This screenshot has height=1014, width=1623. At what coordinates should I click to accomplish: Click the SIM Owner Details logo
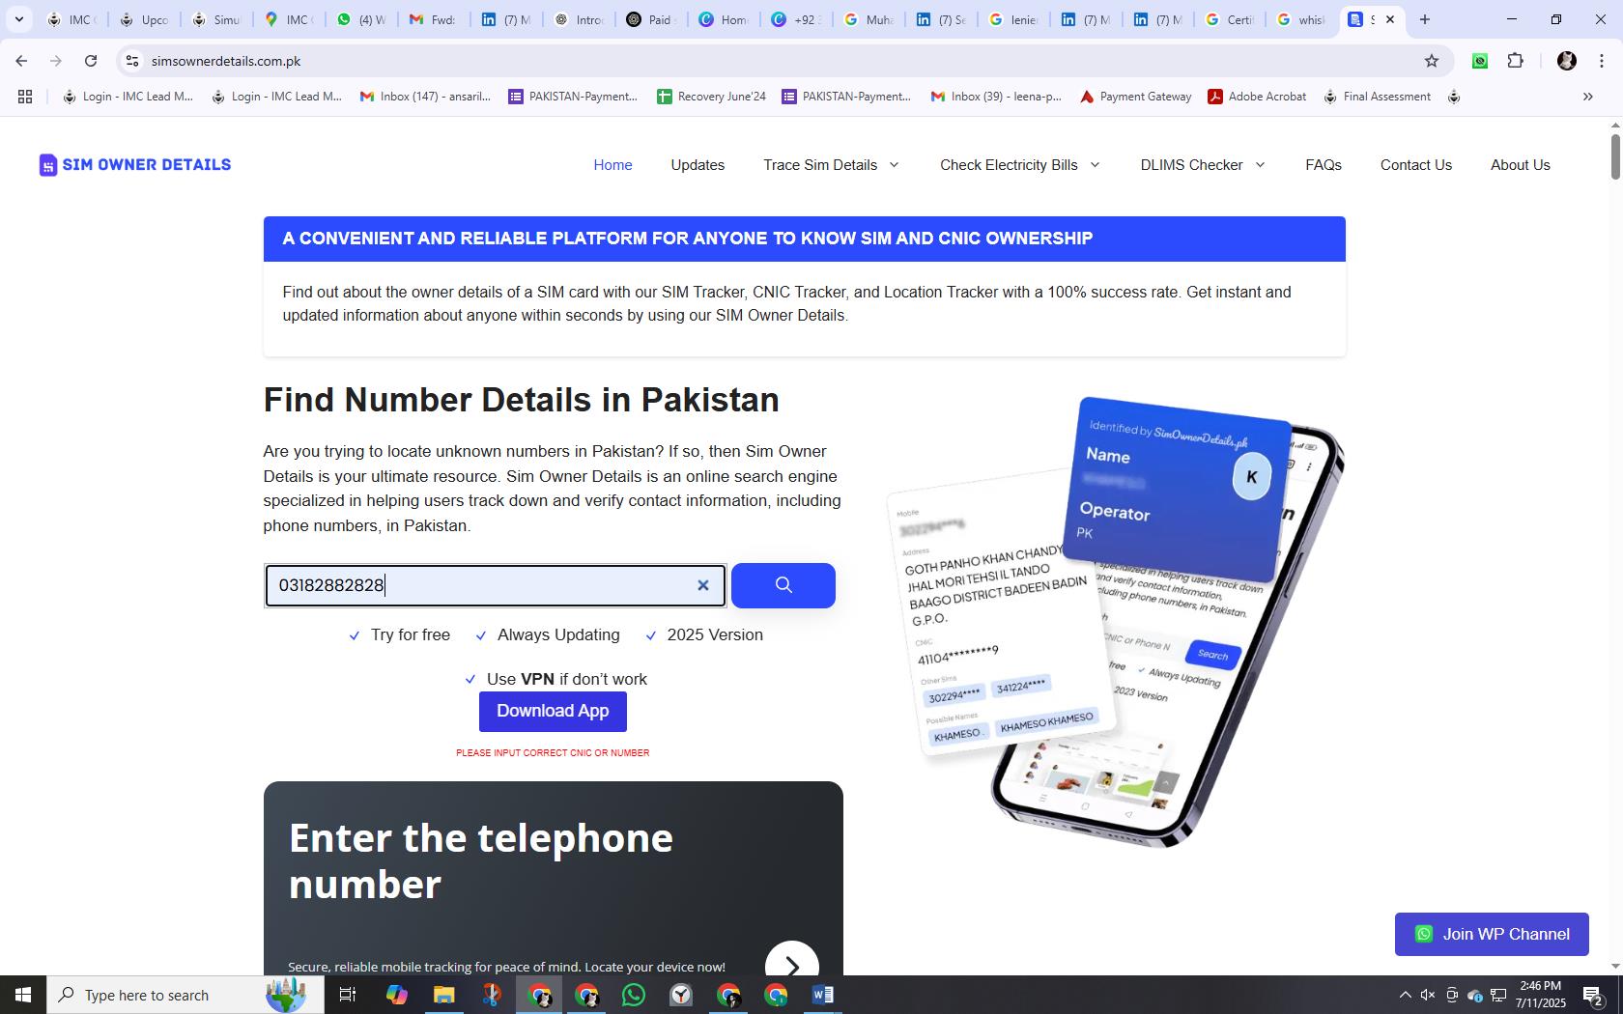click(135, 165)
